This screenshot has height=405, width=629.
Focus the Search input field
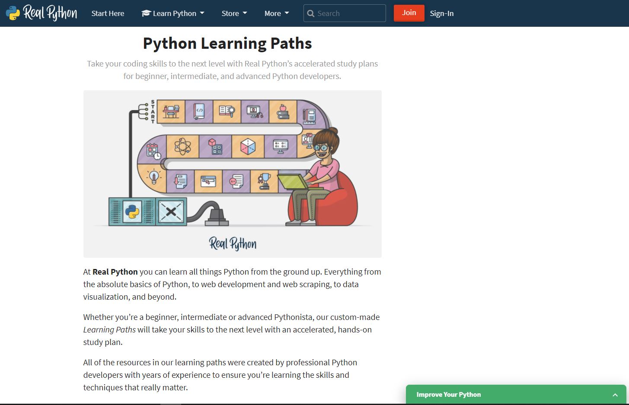click(345, 13)
